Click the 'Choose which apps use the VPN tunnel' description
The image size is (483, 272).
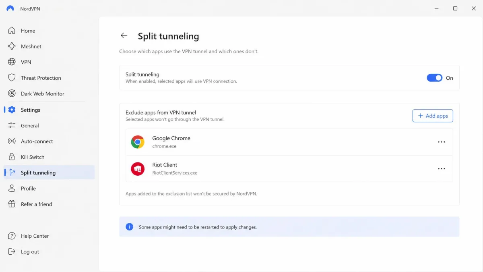click(x=189, y=52)
